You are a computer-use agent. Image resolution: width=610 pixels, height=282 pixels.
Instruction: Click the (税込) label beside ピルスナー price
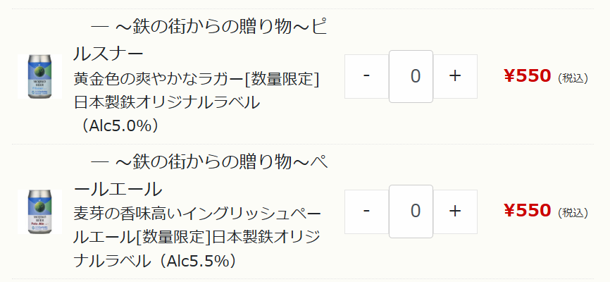click(x=573, y=78)
